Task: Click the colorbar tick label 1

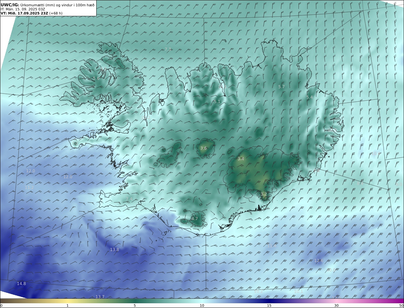Action: pos(68,305)
